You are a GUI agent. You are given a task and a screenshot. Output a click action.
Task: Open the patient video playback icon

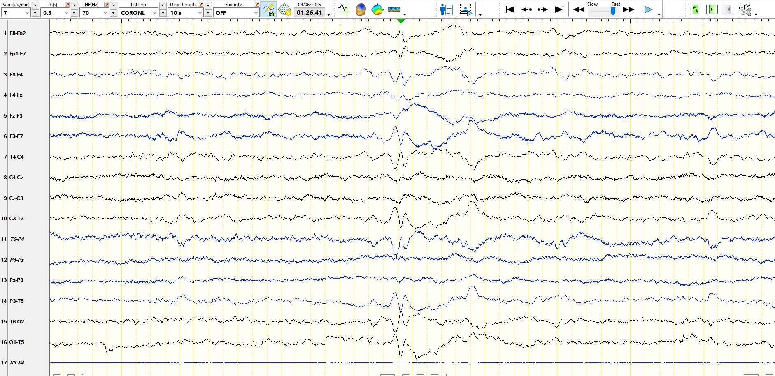pos(466,9)
